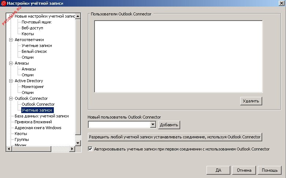Collapse the Active Directory tree node
Screen dimensions: 286x178
click(11, 81)
